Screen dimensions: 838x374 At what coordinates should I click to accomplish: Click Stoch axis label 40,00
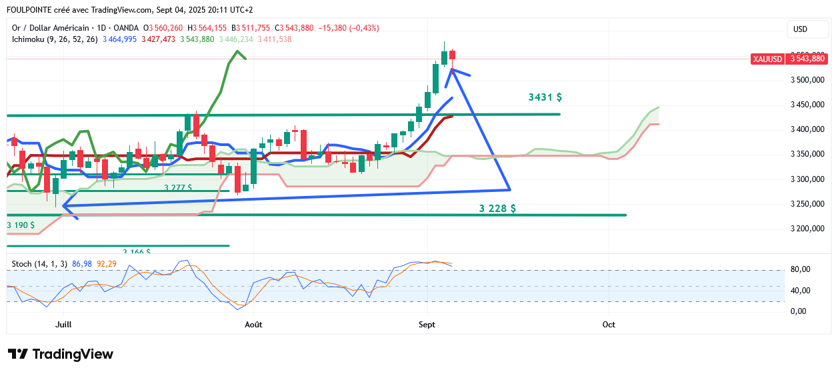800,291
